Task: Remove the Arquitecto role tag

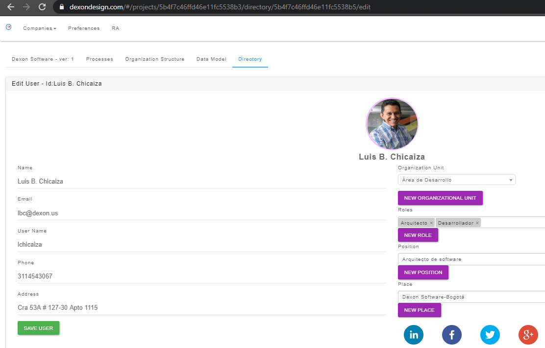Action: (x=431, y=223)
